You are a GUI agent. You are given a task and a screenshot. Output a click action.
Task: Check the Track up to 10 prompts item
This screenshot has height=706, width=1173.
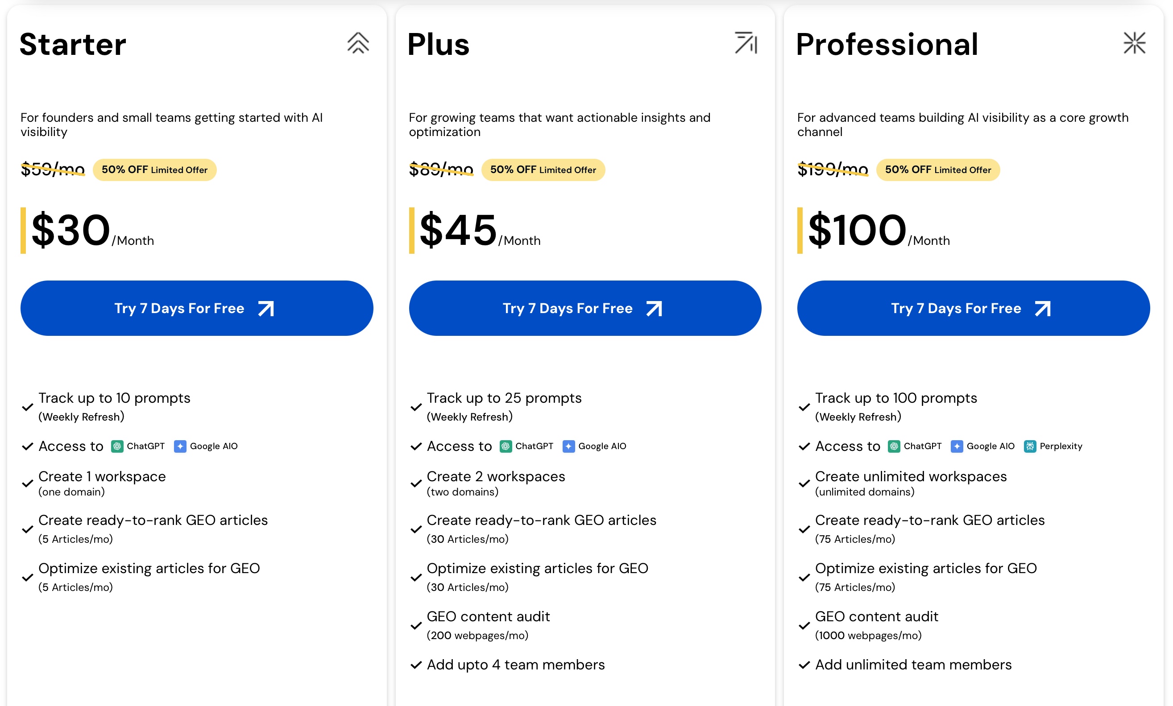pos(27,407)
